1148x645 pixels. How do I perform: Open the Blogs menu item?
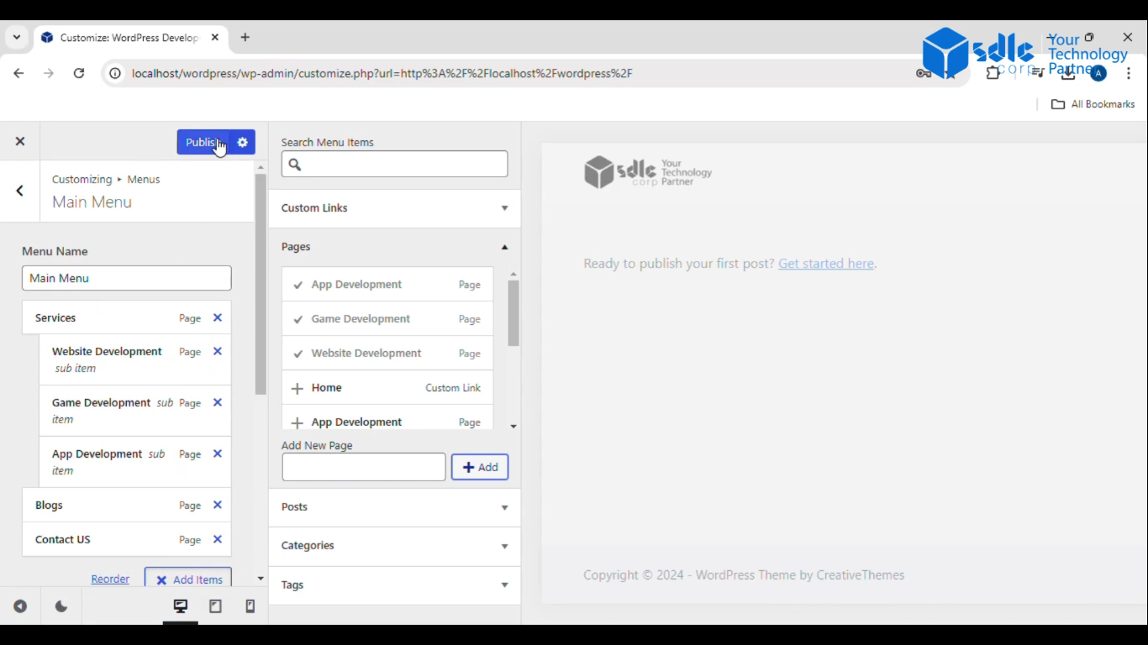[x=126, y=505]
